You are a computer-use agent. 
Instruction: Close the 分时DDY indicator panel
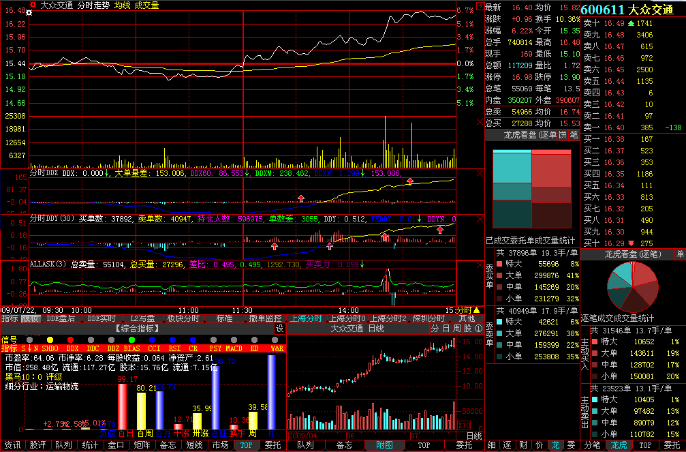(x=480, y=219)
